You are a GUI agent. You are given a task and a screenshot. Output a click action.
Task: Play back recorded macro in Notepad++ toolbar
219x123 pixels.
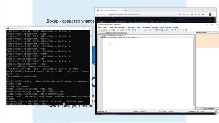181,30
